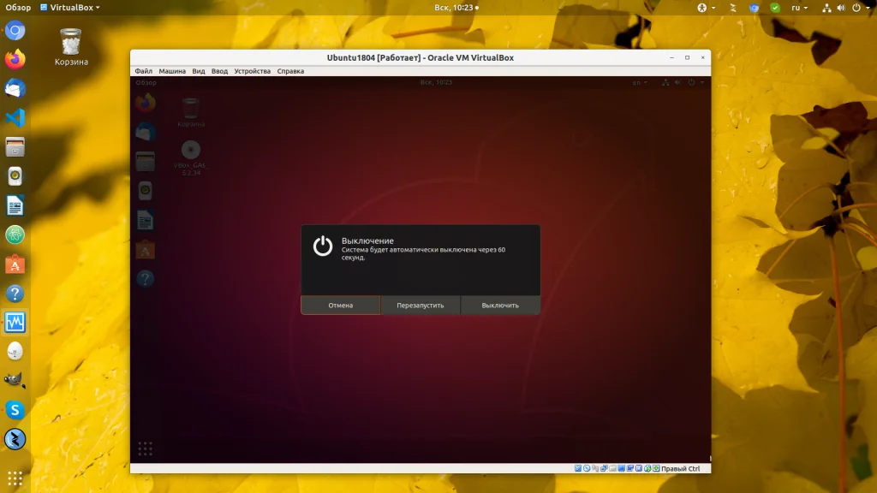The image size is (877, 493).
Task: Open Skype from the dock
Action: point(15,410)
